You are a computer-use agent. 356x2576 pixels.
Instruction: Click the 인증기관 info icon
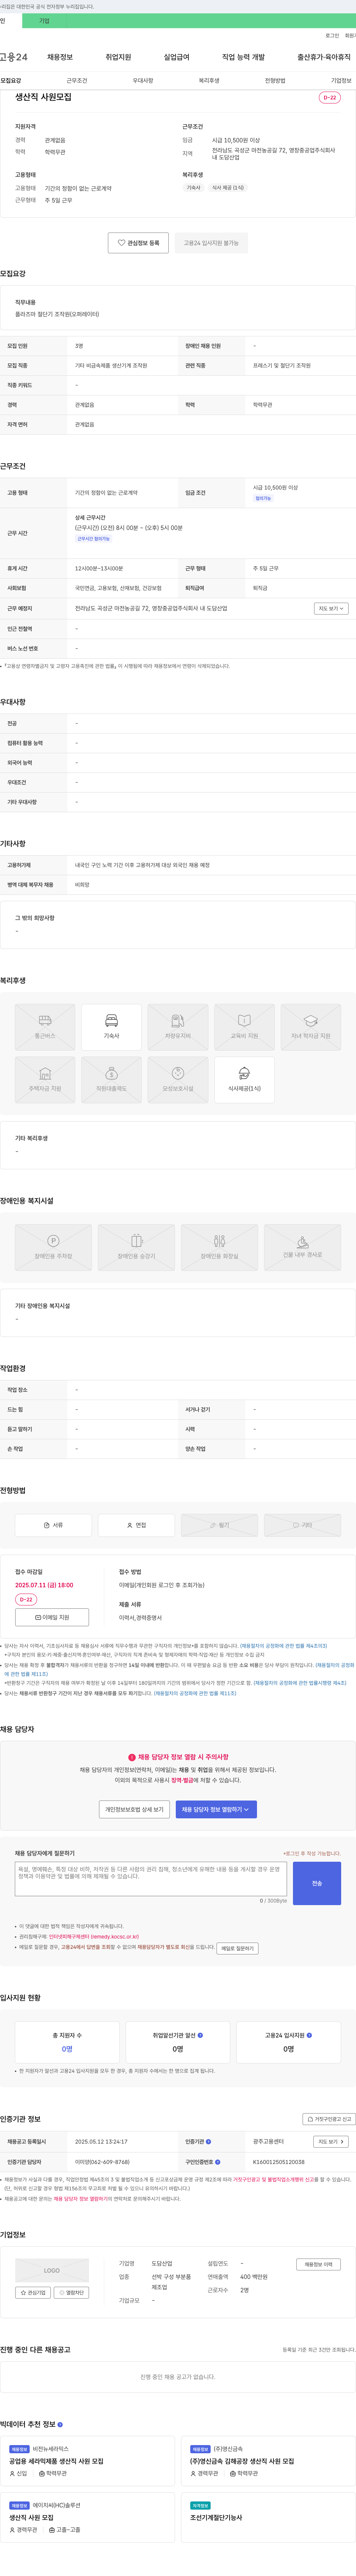click(x=208, y=2142)
